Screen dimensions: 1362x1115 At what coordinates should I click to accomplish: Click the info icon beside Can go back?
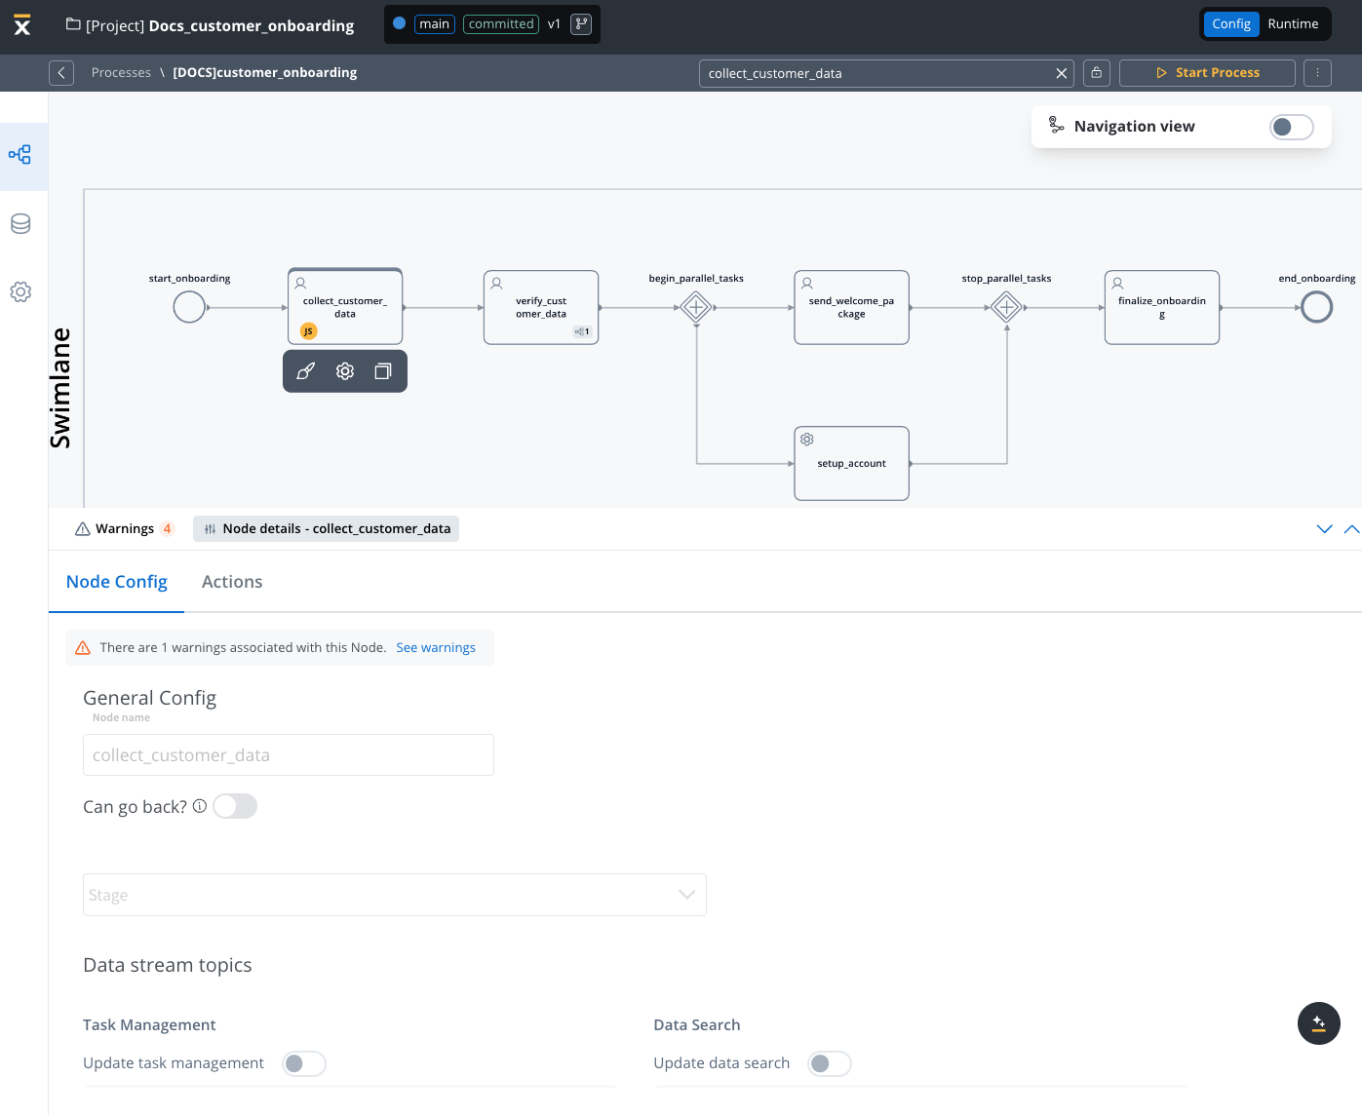[200, 806]
